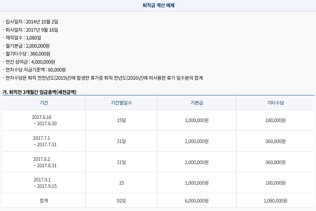The height and width of the screenshot is (211, 316).
Task: Click 180,000원 in the 2017.6.16 row
Action: point(275,120)
